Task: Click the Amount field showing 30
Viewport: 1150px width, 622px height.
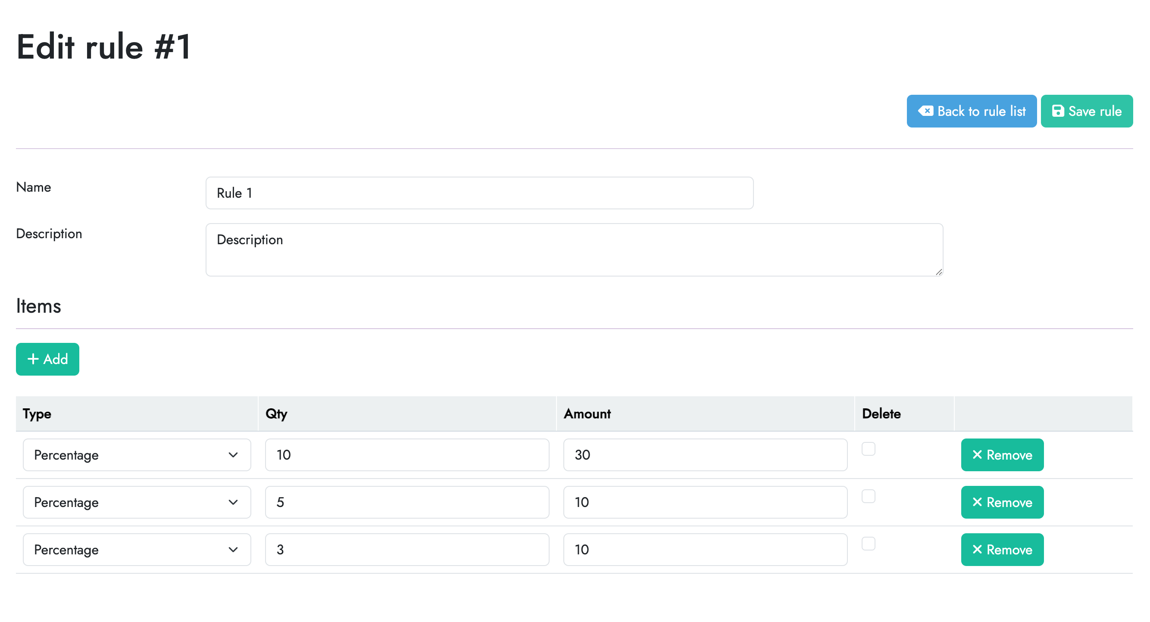Action: pos(704,455)
